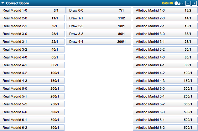Choose Real Madrid 3-0 at 25/1

click(x=32, y=34)
